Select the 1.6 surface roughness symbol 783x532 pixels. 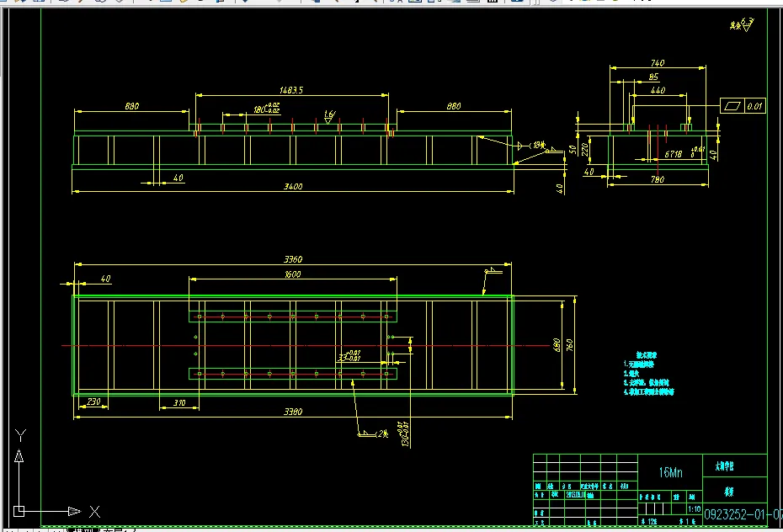coord(329,117)
